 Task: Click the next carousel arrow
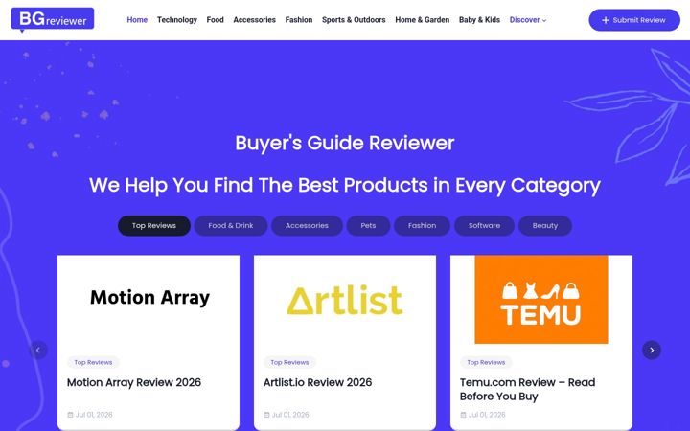[x=652, y=351]
